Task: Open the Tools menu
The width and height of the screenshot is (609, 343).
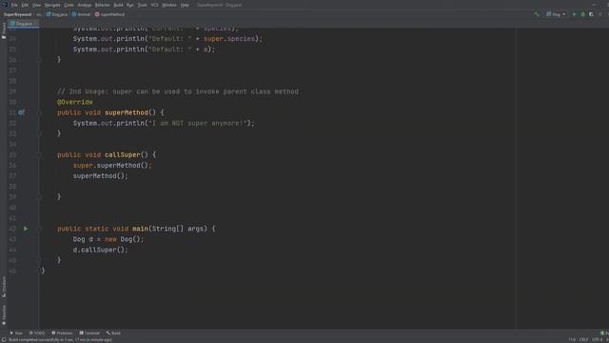Action: coord(143,5)
